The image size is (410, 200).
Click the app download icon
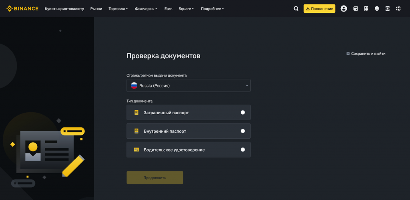pos(388,9)
